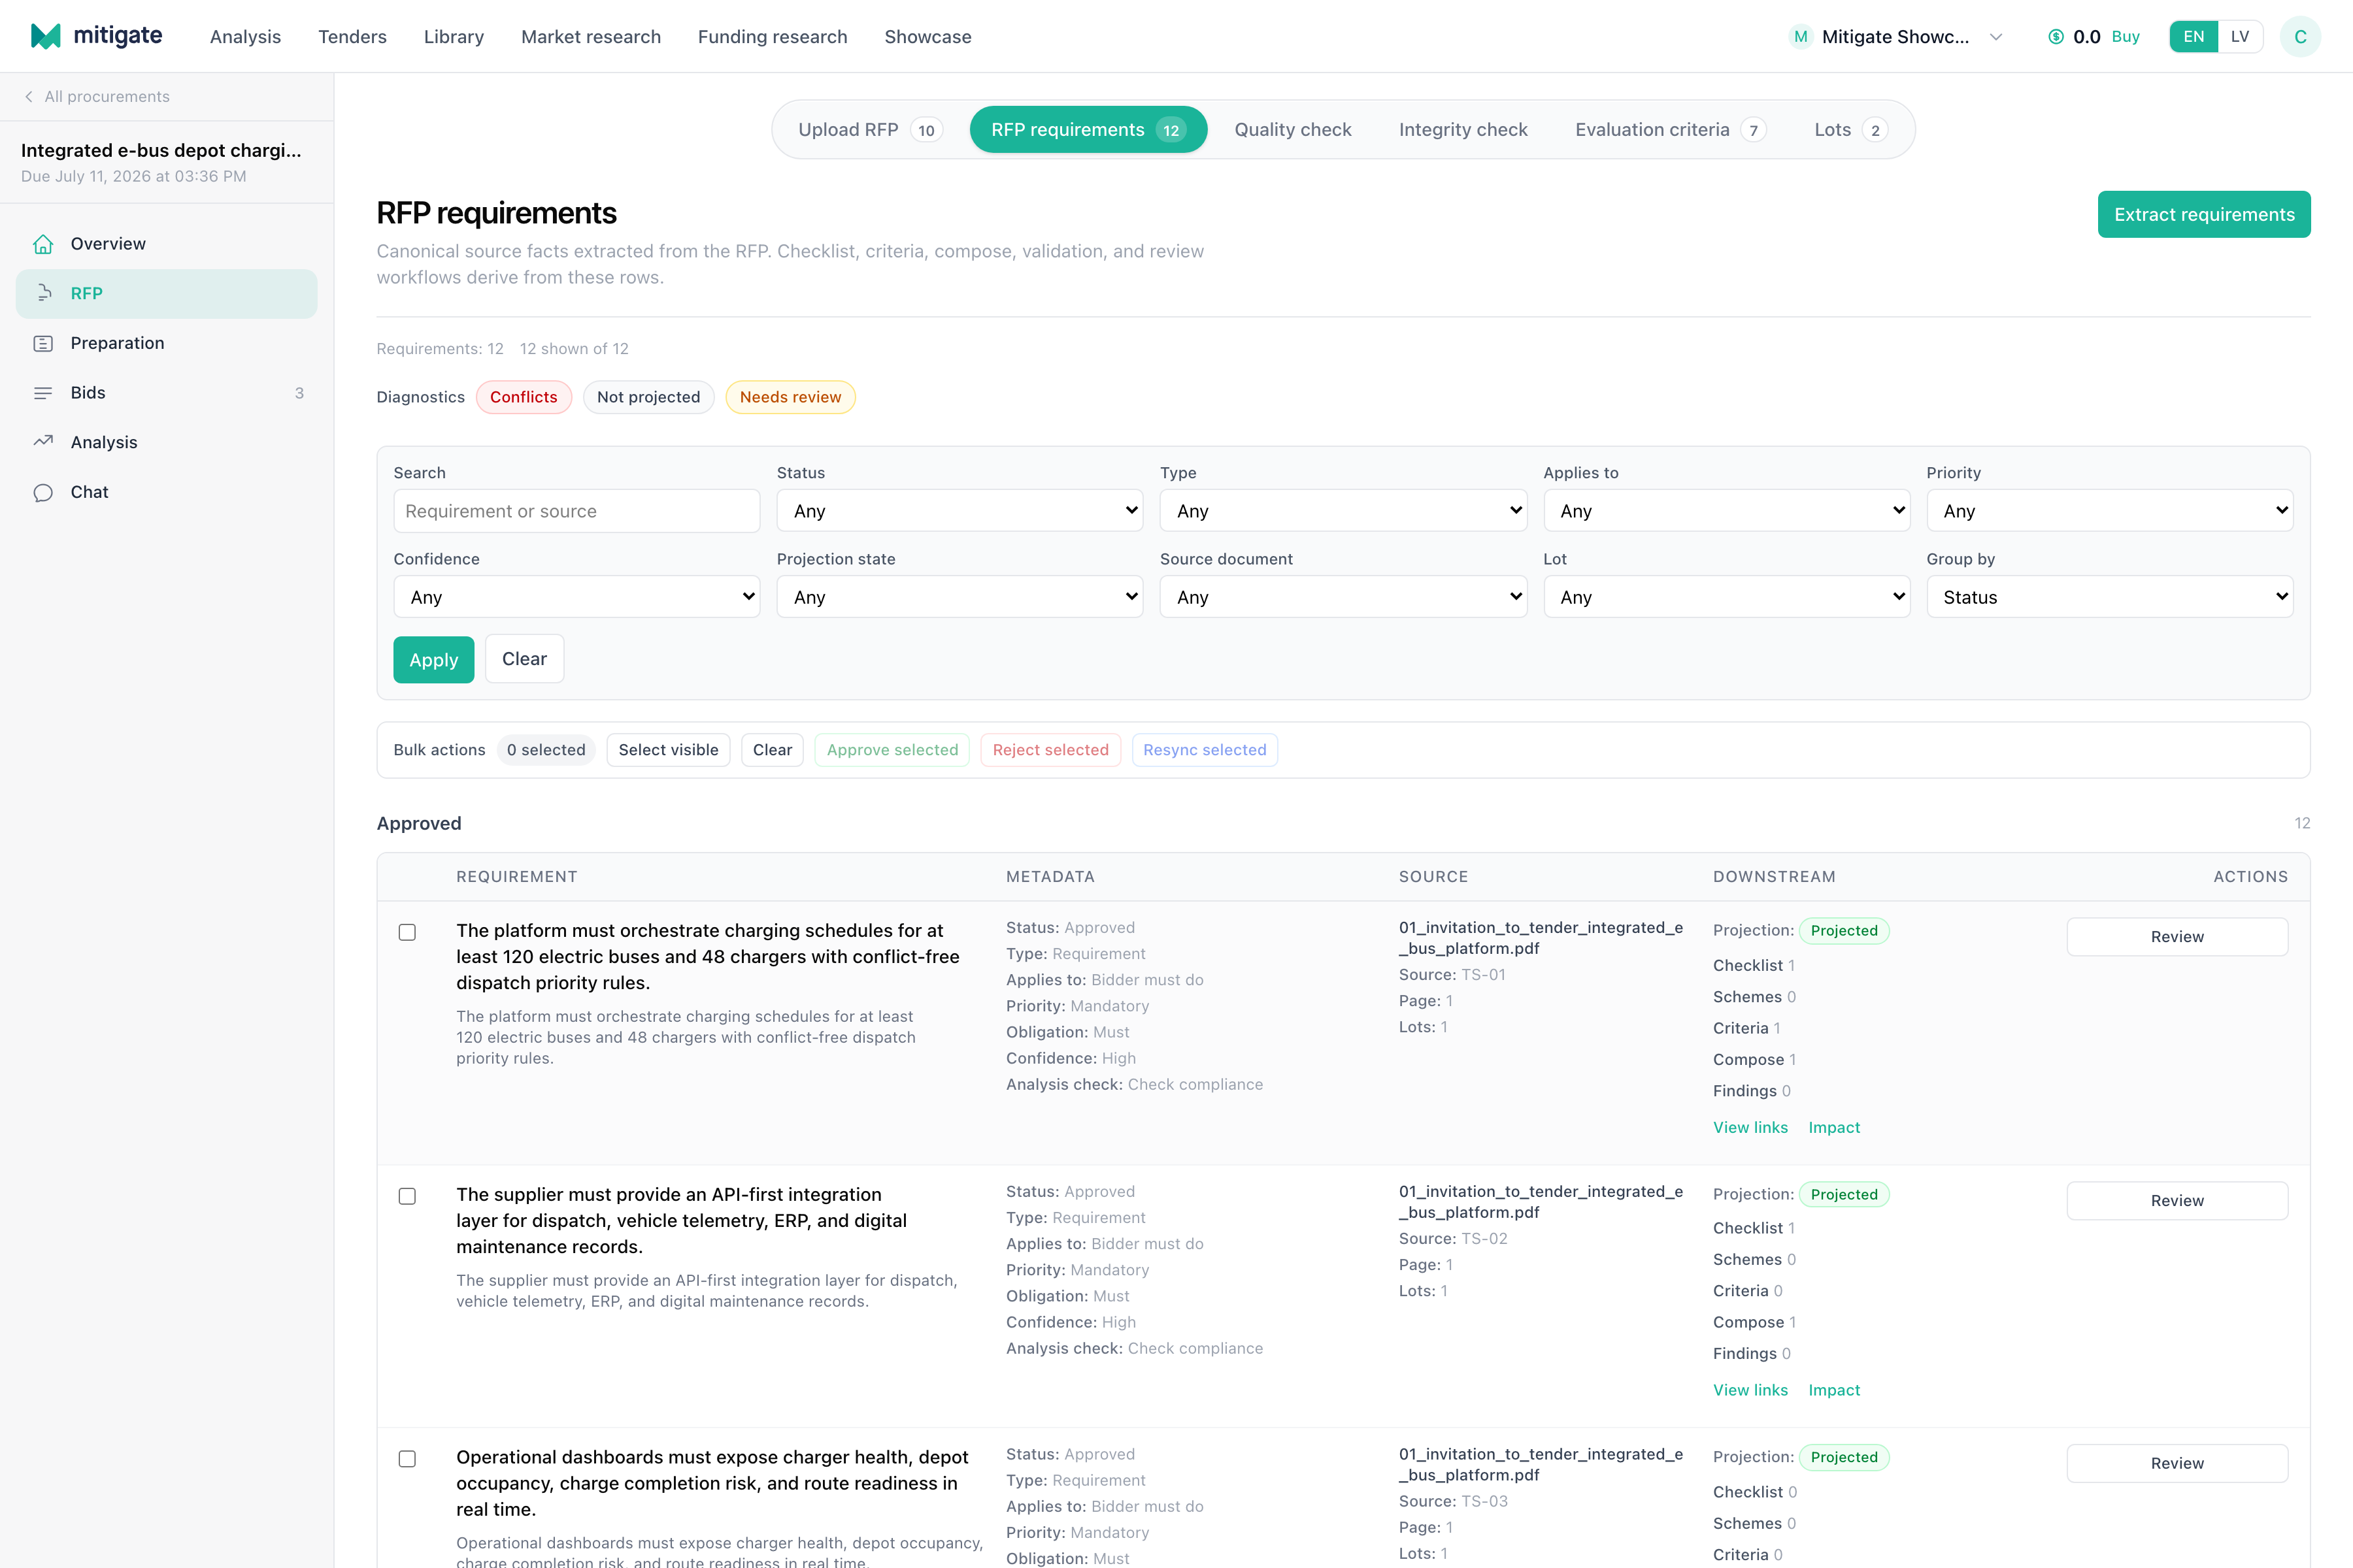This screenshot has height=1568, width=2353.
Task: Toggle the Conflicts diagnostics filter
Action: 524,397
